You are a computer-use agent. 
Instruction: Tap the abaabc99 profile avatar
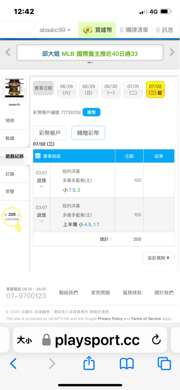coord(14,88)
